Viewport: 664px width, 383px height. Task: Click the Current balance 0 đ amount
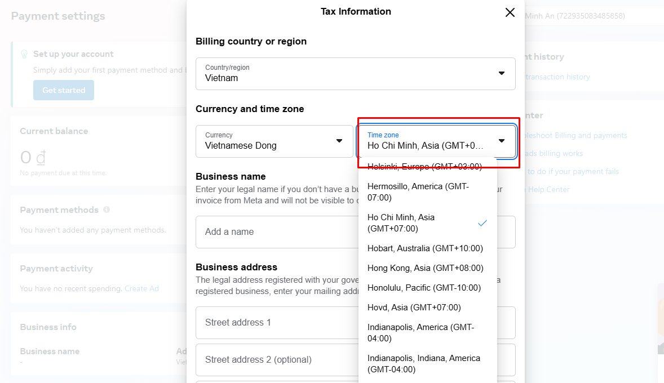click(x=33, y=158)
